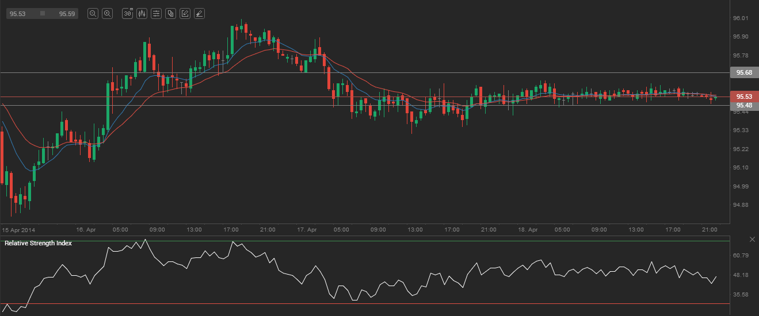Select the eraser tool icon
Image resolution: width=759 pixels, height=316 pixels.
tap(199, 13)
